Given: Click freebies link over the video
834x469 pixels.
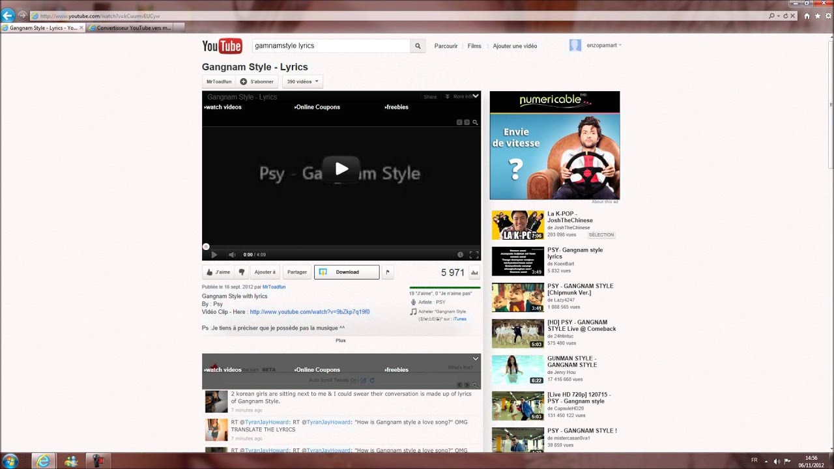Looking at the screenshot, I should 397,107.
